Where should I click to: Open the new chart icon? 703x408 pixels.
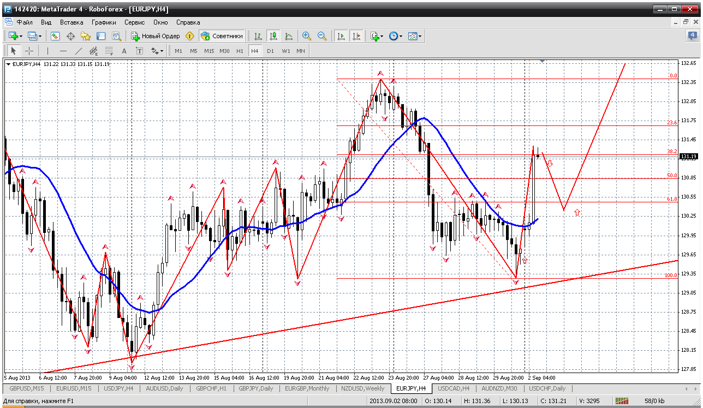pos(13,36)
